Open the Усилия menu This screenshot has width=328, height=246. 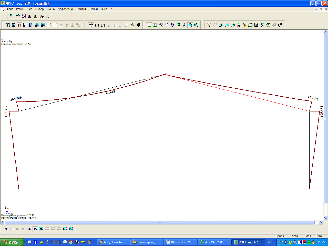82,9
